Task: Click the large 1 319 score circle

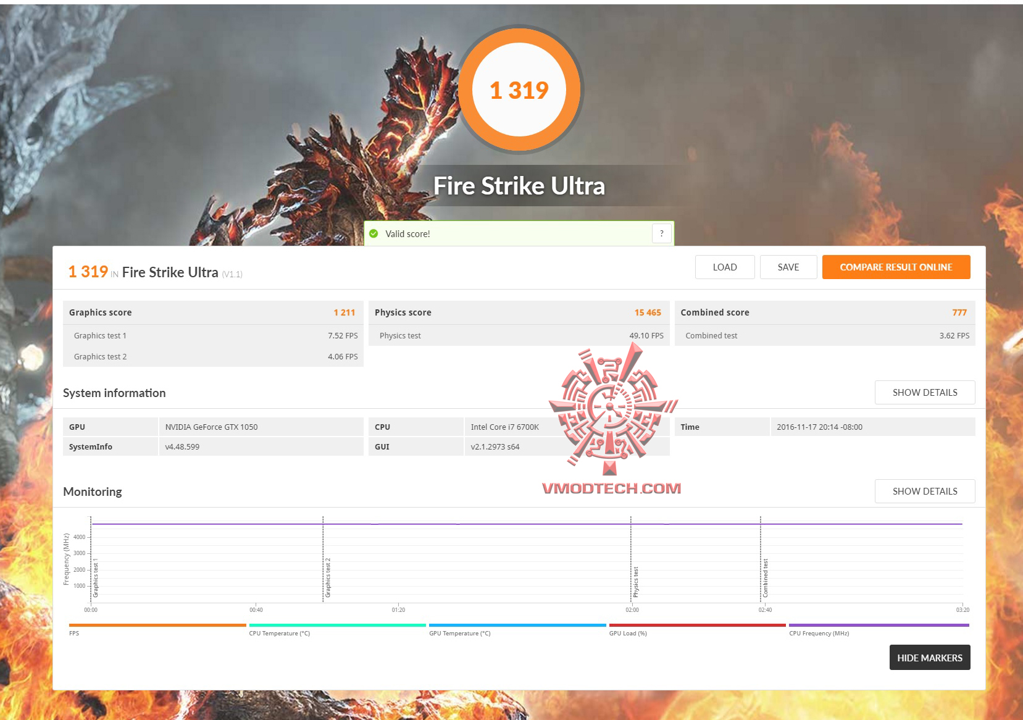Action: pyautogui.click(x=519, y=90)
